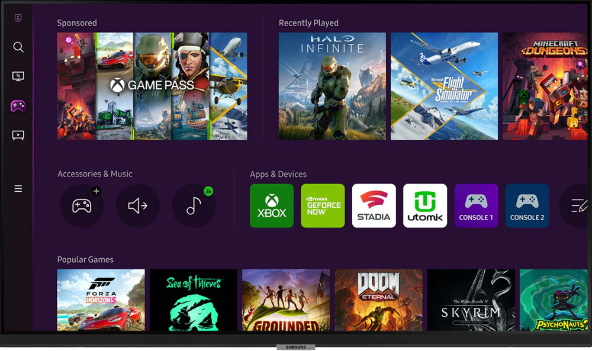The width and height of the screenshot is (592, 351).
Task: Open the edit list button in Apps & Devices
Action: coord(575,206)
